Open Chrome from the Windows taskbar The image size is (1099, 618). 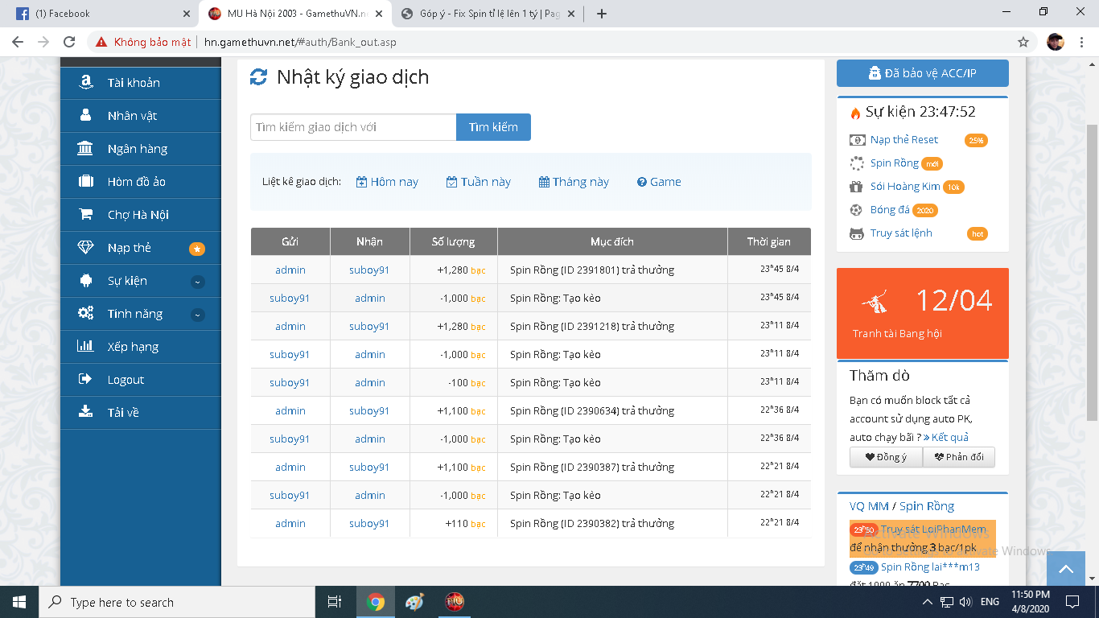tap(376, 602)
